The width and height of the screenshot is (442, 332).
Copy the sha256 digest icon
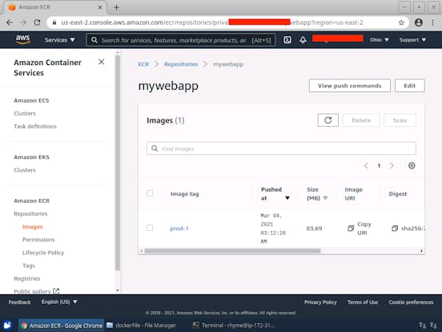pyautogui.click(x=395, y=228)
